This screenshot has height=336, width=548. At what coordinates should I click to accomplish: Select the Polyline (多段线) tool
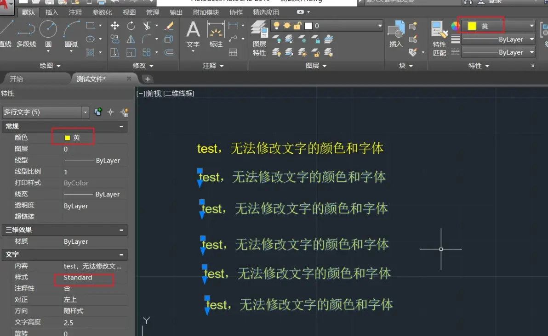pos(26,34)
